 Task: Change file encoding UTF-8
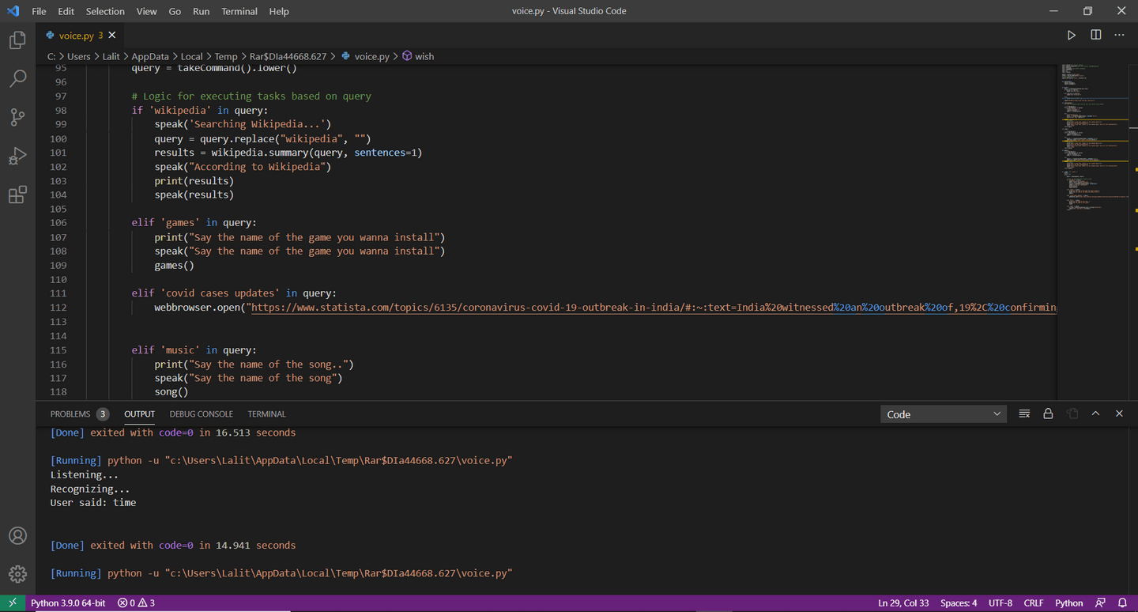[1000, 603]
